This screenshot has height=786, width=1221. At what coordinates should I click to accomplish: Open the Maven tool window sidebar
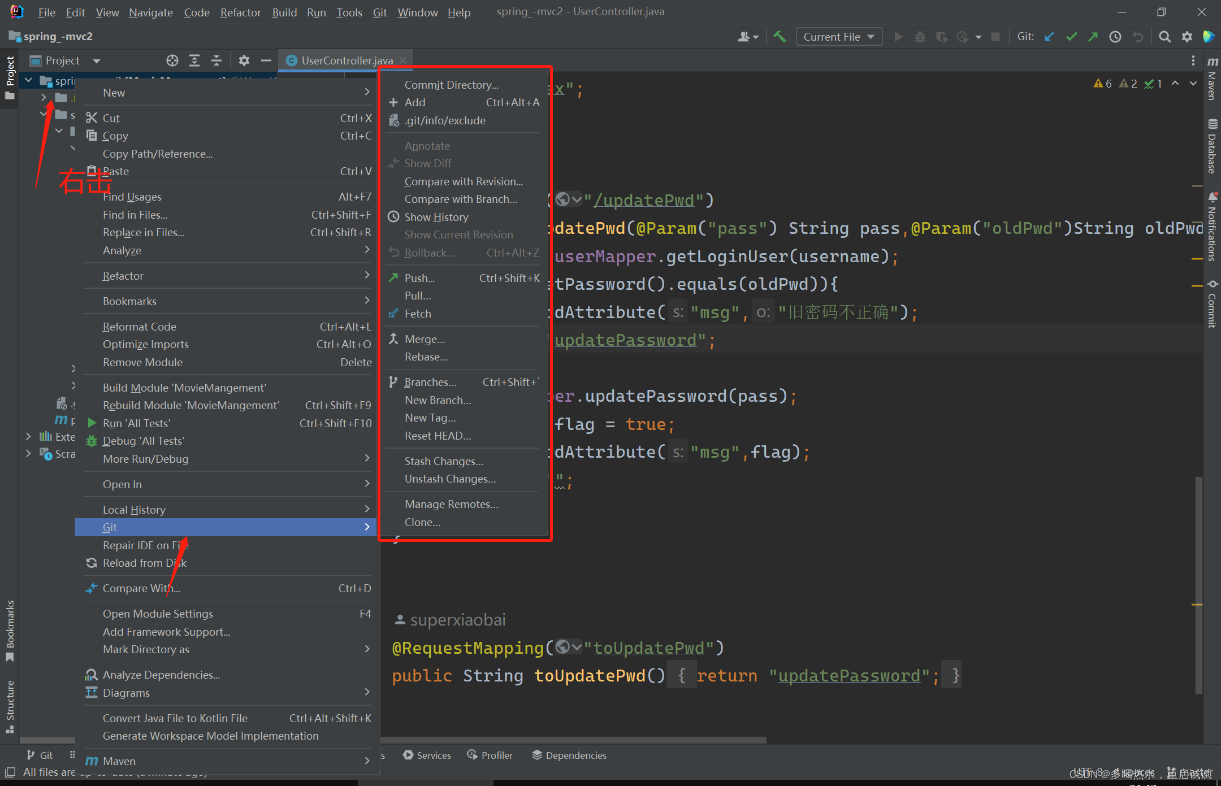[x=1212, y=79]
